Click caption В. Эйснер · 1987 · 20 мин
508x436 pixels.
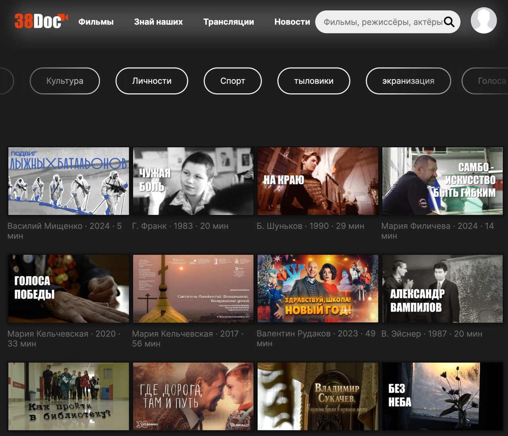[432, 334]
